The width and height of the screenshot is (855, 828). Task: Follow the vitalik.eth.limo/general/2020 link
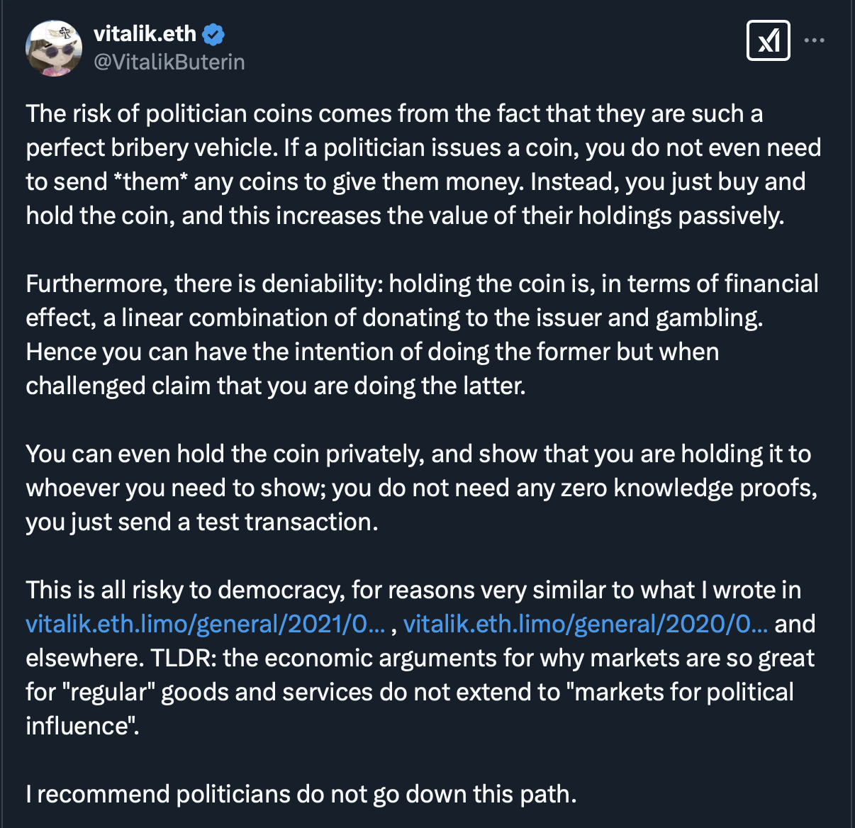[x=585, y=624]
